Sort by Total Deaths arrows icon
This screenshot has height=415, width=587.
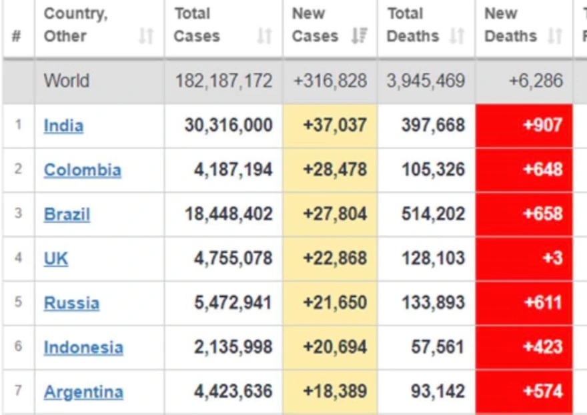tap(457, 36)
